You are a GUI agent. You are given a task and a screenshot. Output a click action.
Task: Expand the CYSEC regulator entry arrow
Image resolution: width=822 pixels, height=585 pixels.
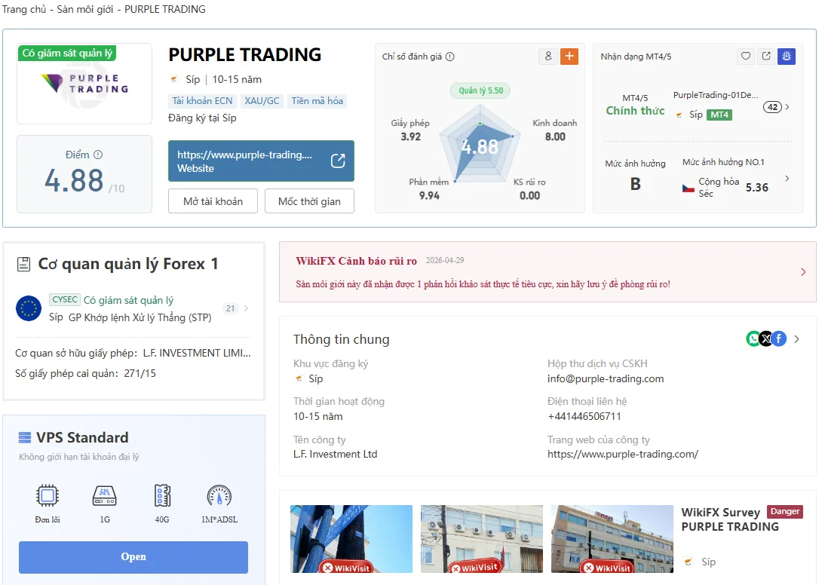(x=246, y=308)
